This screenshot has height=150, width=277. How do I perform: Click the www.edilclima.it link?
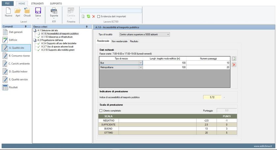(x=263, y=146)
